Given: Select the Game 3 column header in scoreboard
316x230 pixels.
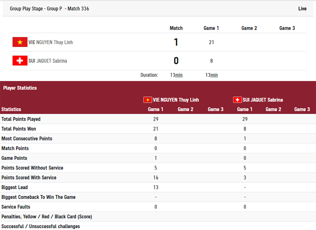Looking at the screenshot, I should coord(287,28).
